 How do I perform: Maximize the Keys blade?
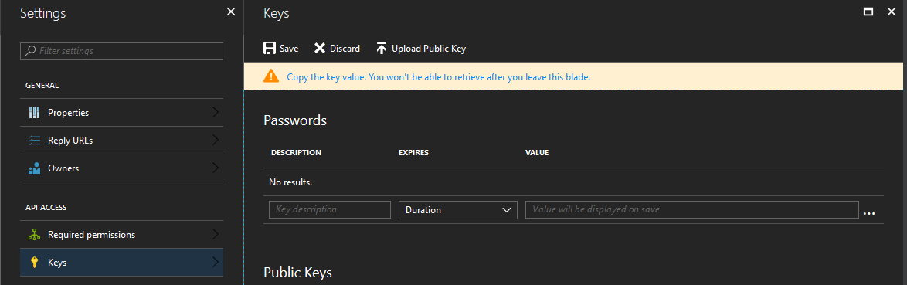pos(868,12)
